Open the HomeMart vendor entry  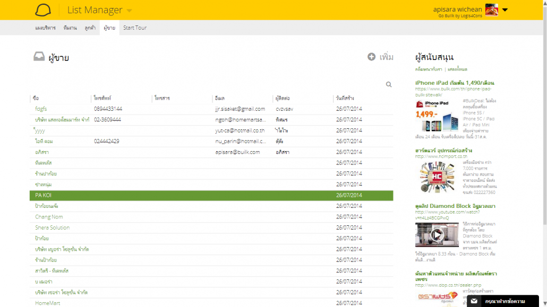[x=47, y=303]
